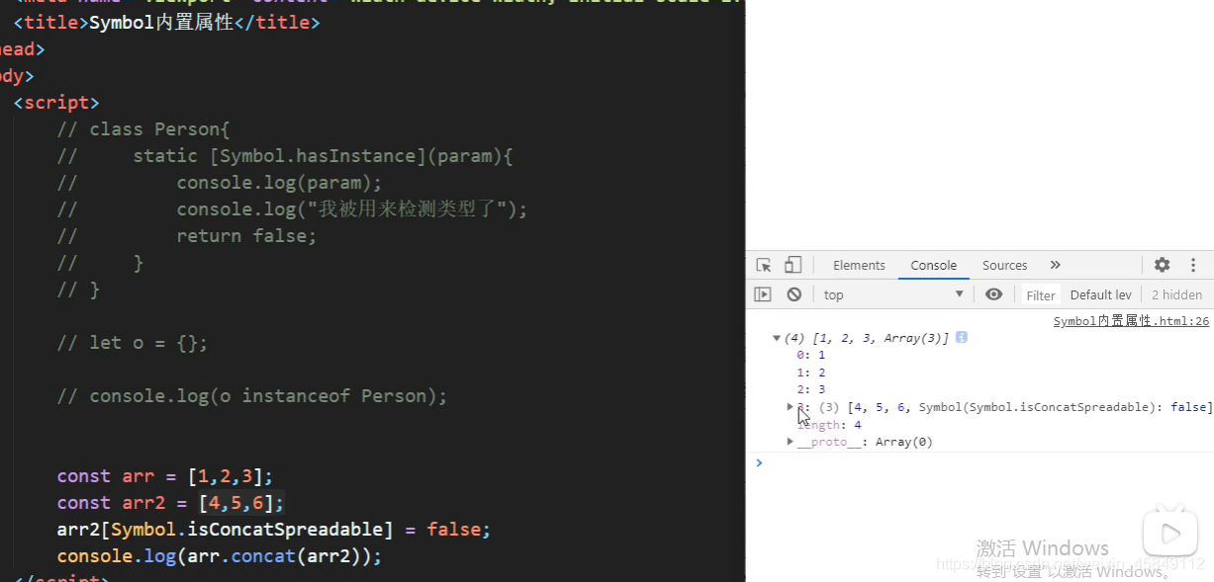Open the top context dropdown
The image size is (1214, 582).
pyautogui.click(x=893, y=294)
